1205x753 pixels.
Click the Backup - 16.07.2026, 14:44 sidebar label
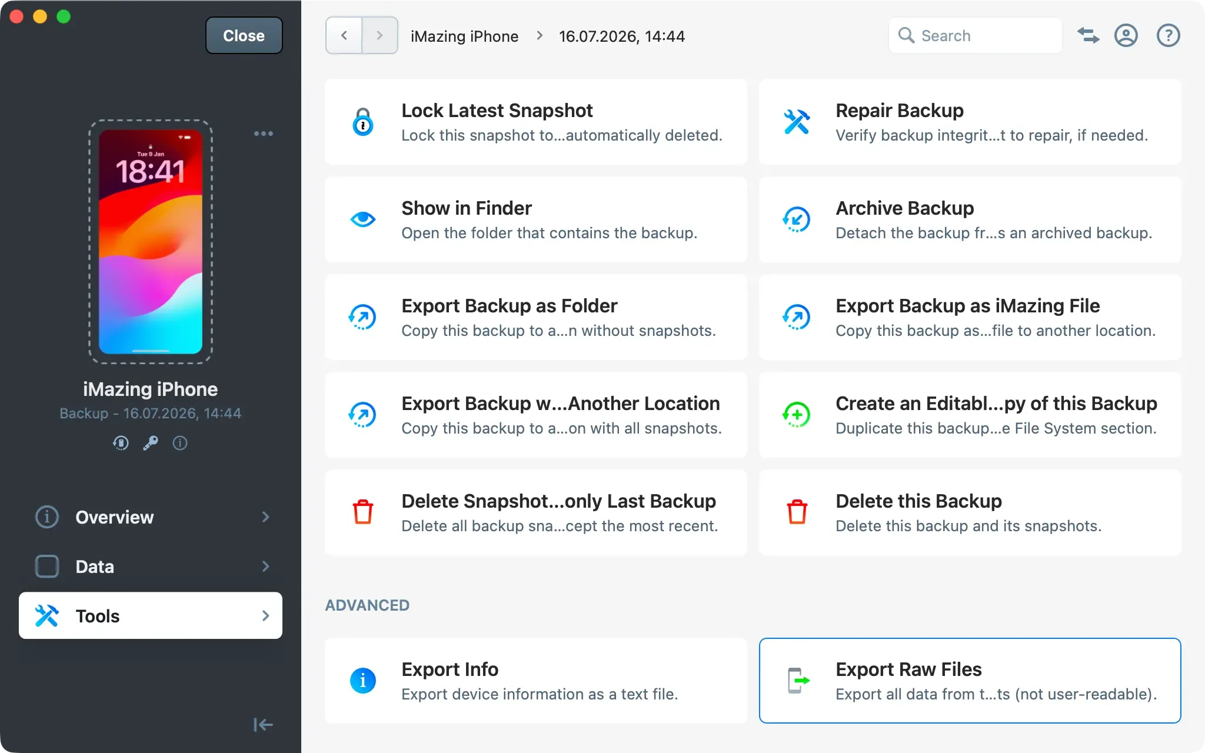coord(151,414)
